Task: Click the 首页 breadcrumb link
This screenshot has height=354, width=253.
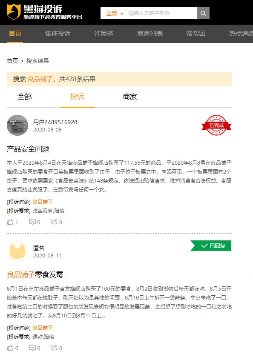Action: (12, 61)
